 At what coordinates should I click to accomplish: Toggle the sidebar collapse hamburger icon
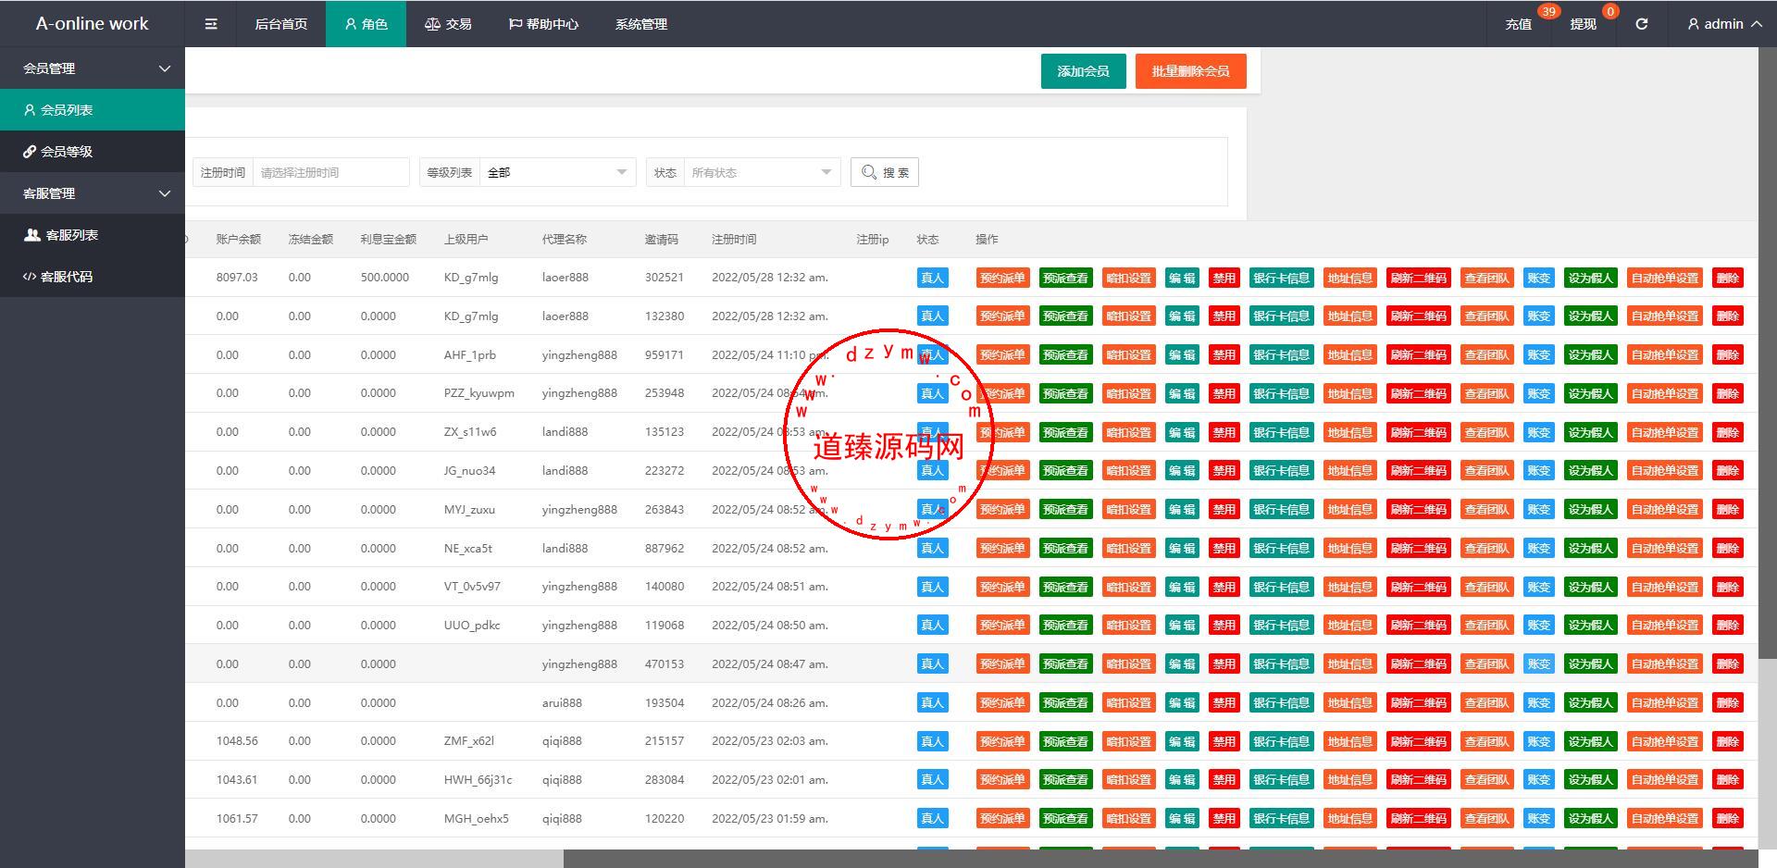click(x=211, y=24)
